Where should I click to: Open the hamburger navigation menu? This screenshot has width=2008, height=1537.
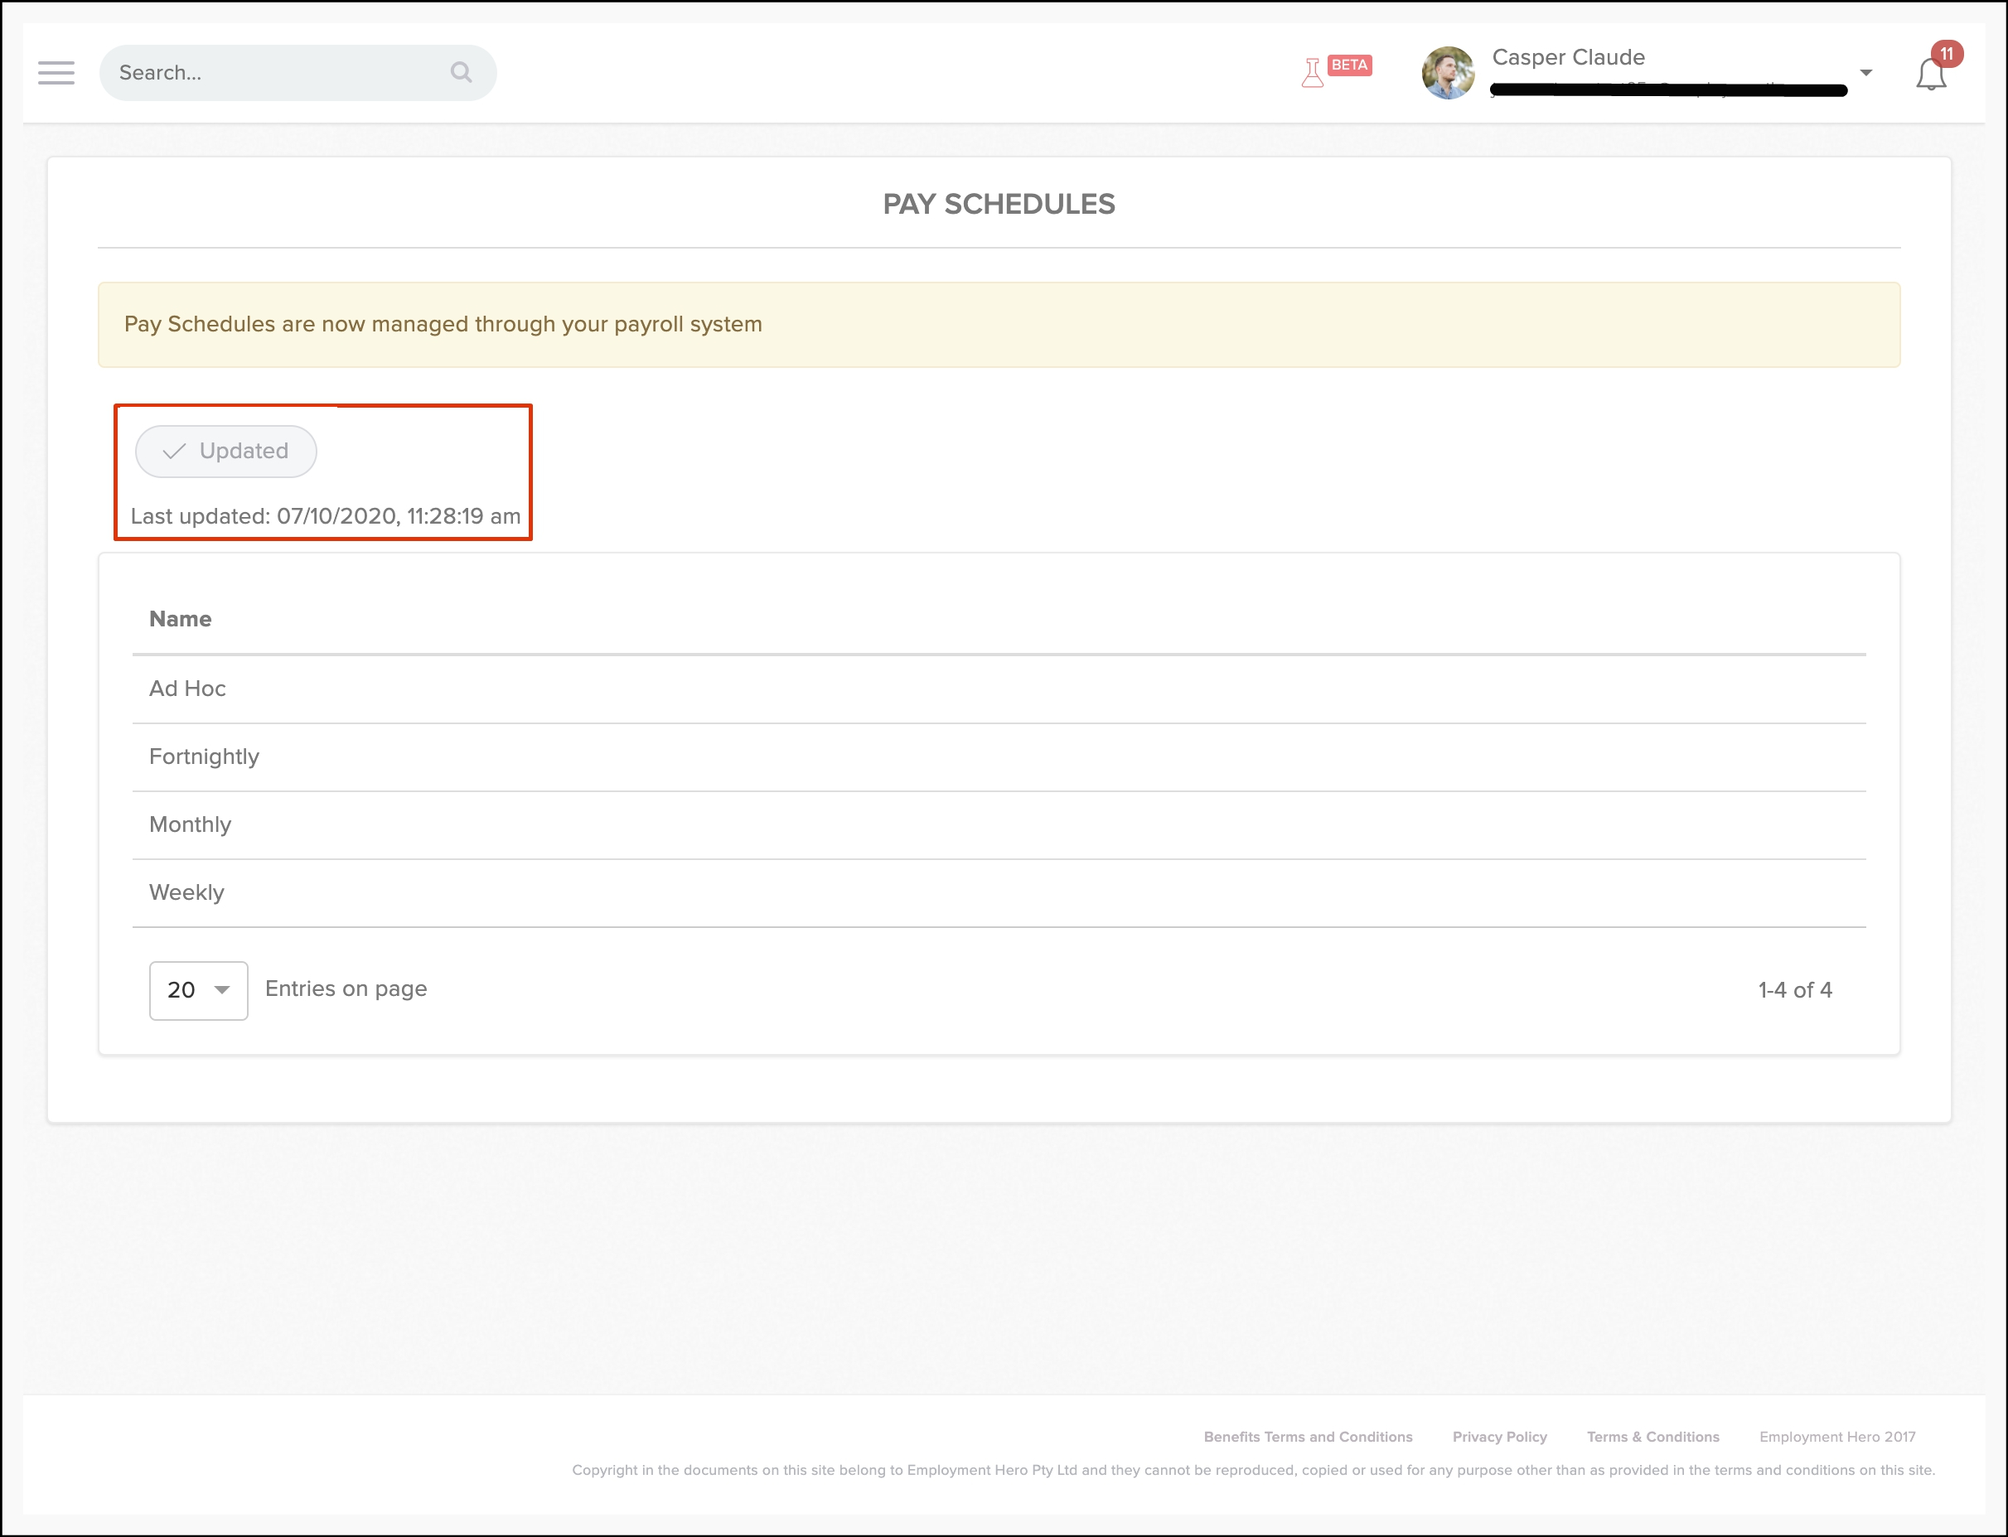point(56,73)
